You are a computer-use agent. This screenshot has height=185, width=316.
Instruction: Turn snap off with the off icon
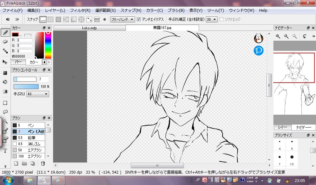coord(43,19)
